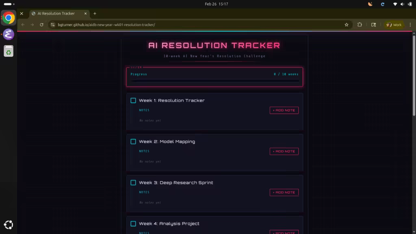Image resolution: width=416 pixels, height=234 pixels.
Task: Click the NOTES label under Week 1
Action: pos(144,110)
